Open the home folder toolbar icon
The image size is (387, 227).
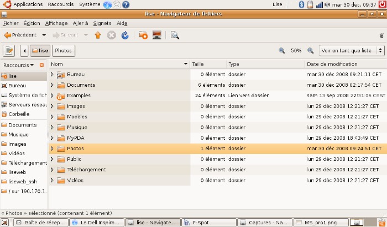coord(143,35)
